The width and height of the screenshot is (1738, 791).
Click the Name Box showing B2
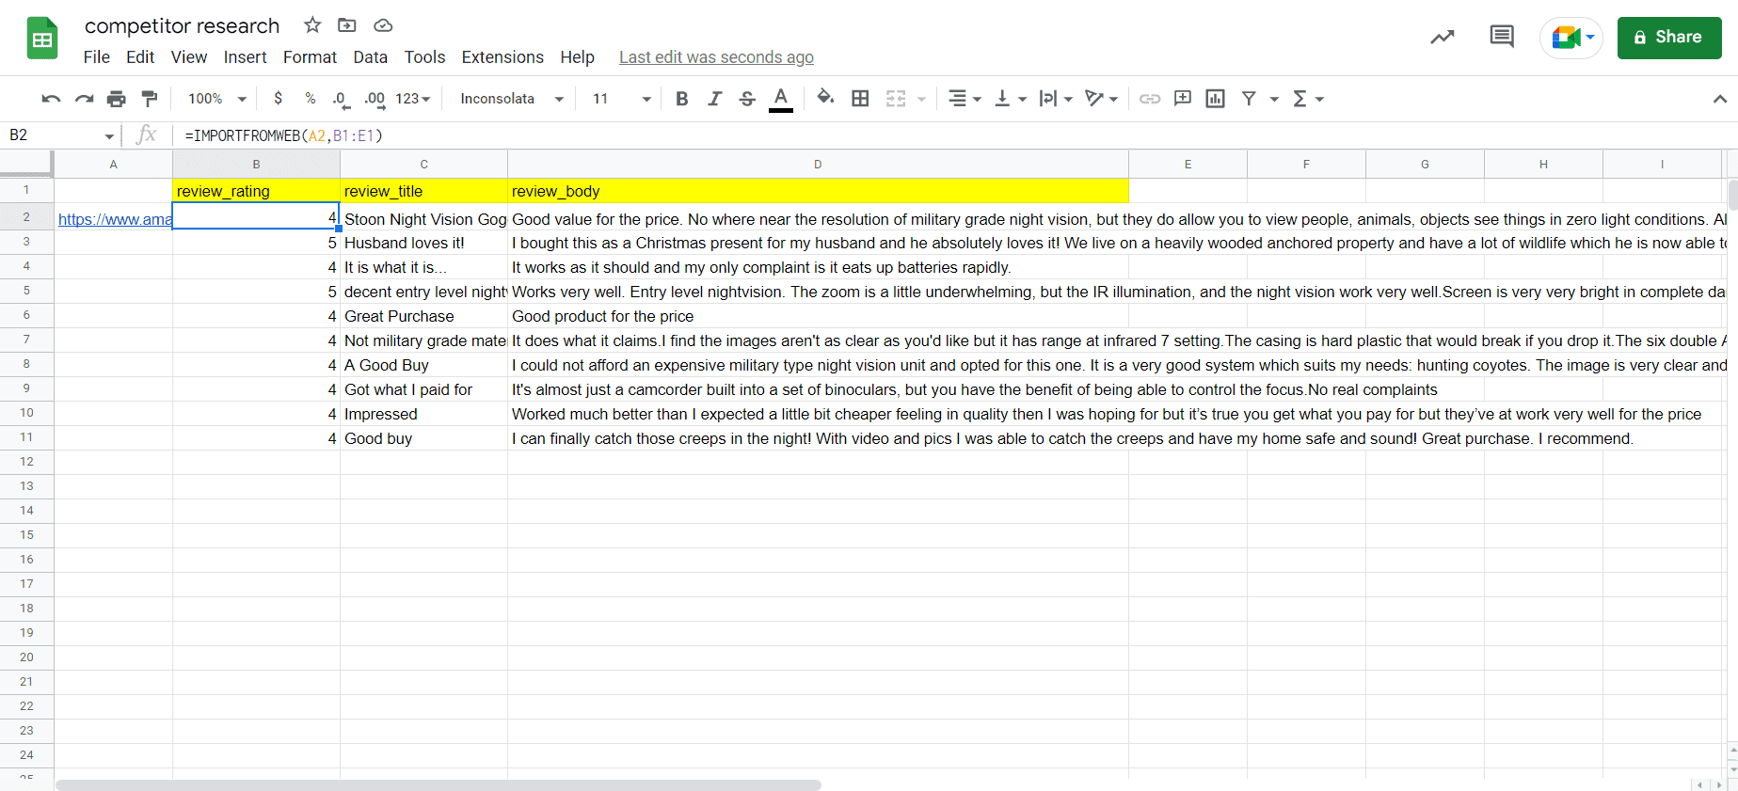pyautogui.click(x=56, y=135)
